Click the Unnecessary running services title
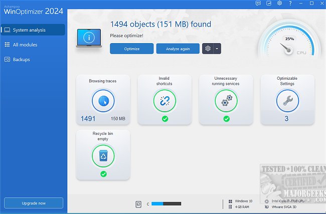Image resolution: width=326 pixels, height=214 pixels. [x=226, y=81]
